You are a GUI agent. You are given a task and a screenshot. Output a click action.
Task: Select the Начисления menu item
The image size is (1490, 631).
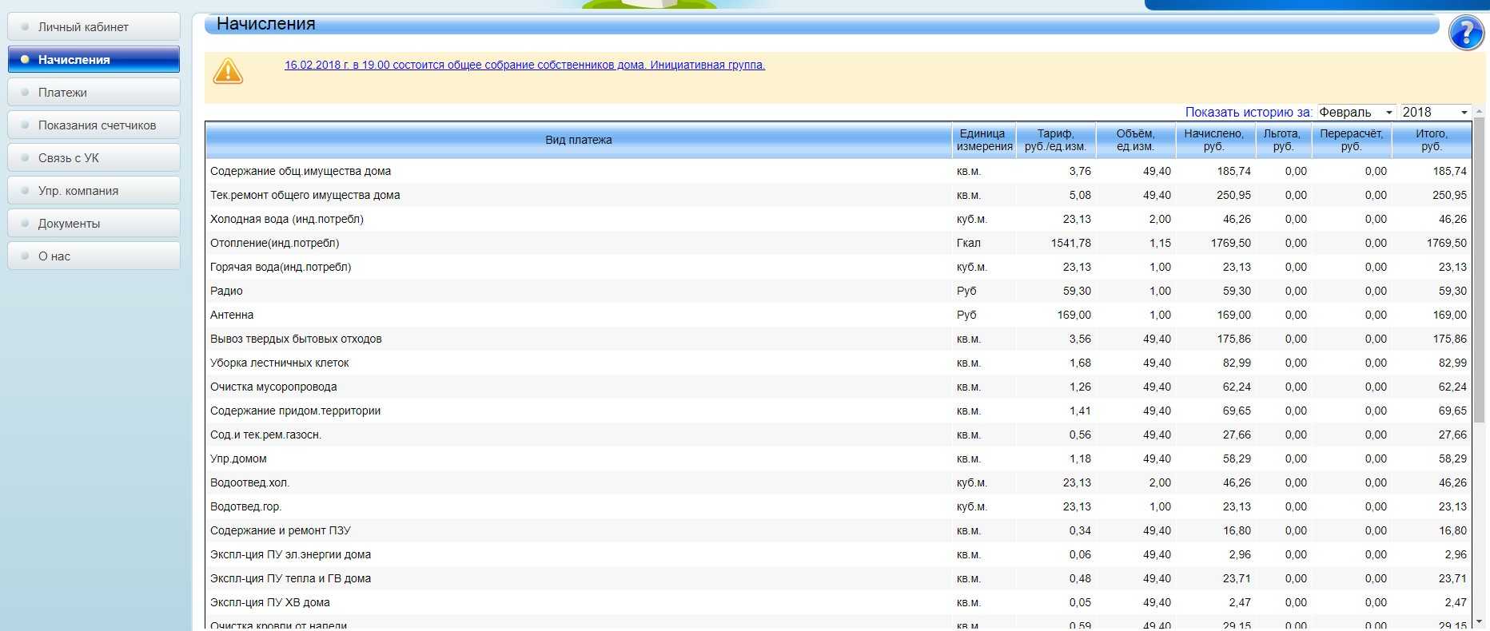[94, 60]
